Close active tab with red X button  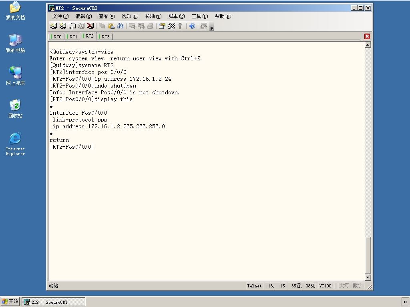coord(367,36)
